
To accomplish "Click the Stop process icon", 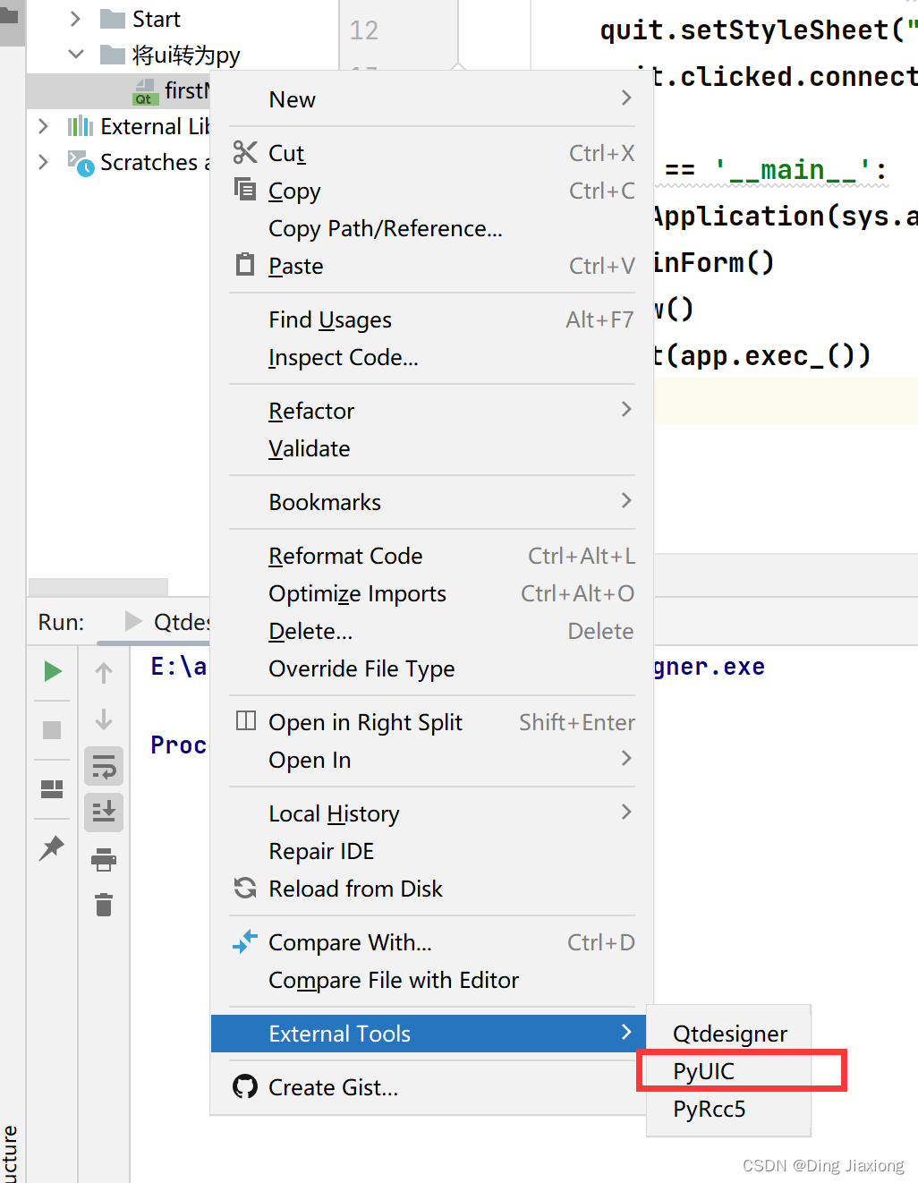I will (53, 730).
